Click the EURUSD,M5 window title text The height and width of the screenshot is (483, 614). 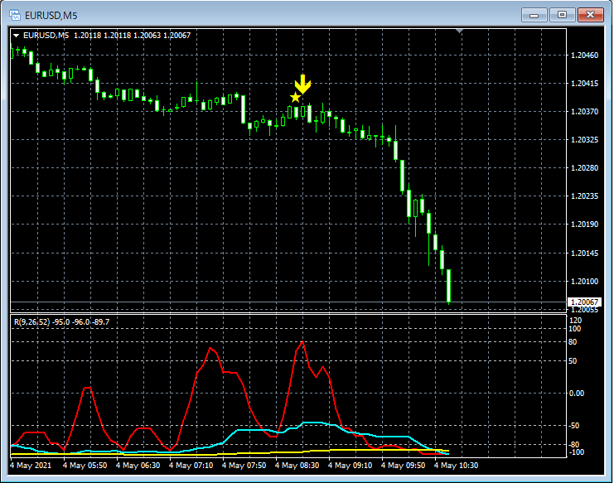click(51, 16)
